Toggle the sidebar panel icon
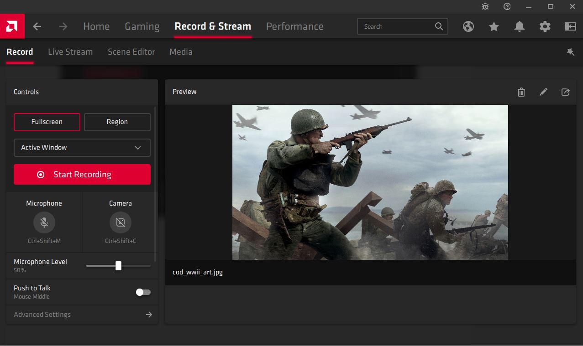Image resolution: width=583 pixels, height=346 pixels. [570, 26]
